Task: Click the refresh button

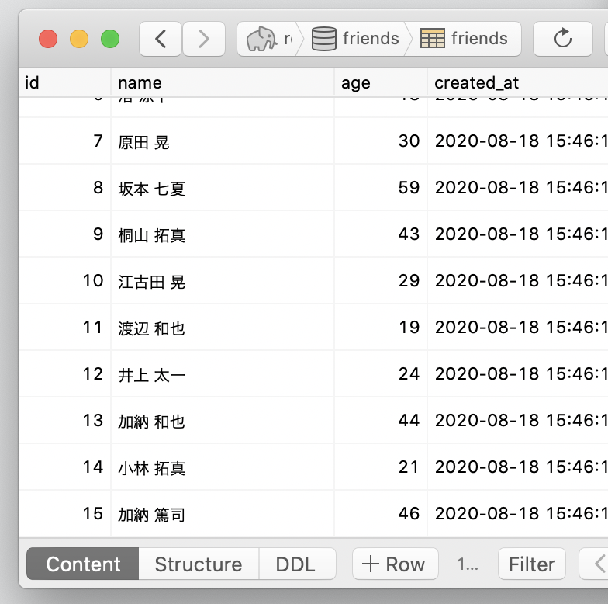Action: [x=563, y=39]
